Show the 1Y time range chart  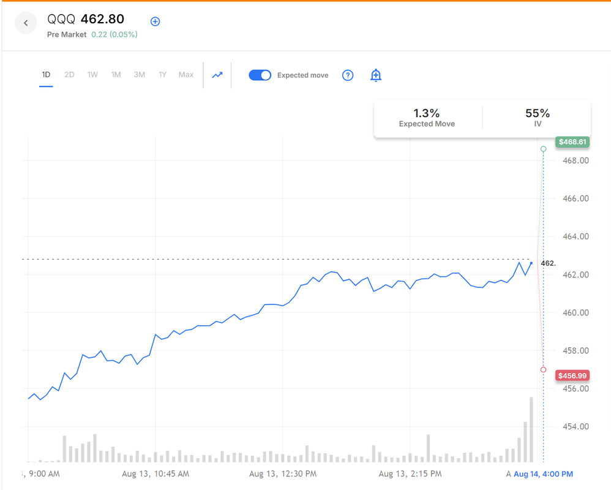[162, 75]
